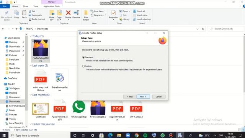The image size is (245, 138).
Task: Click the Back navigation arrow
Action: coord(3,29)
